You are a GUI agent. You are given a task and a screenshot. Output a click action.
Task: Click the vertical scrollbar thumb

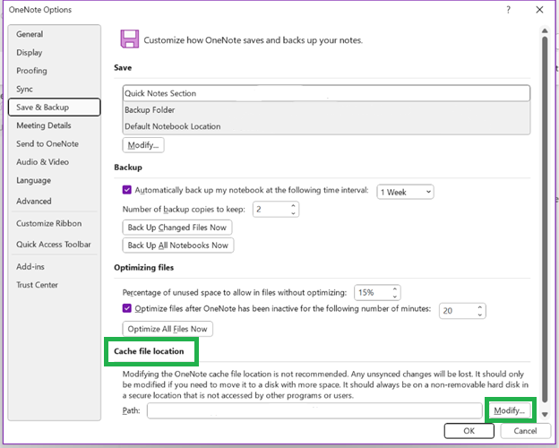click(x=545, y=220)
